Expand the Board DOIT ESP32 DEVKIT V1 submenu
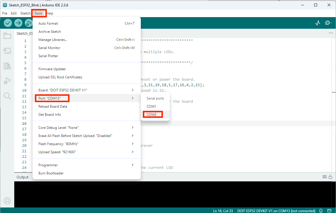The image size is (336, 213). (x=87, y=90)
